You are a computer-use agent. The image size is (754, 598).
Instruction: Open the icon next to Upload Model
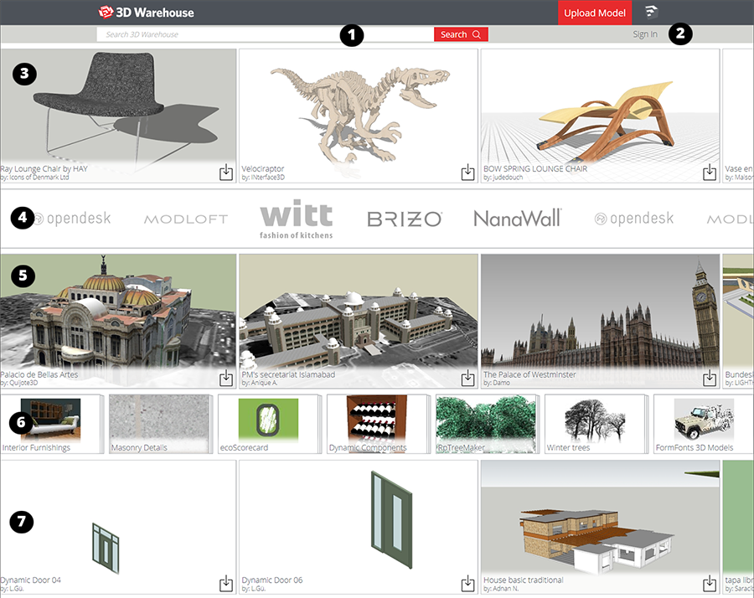pos(651,12)
